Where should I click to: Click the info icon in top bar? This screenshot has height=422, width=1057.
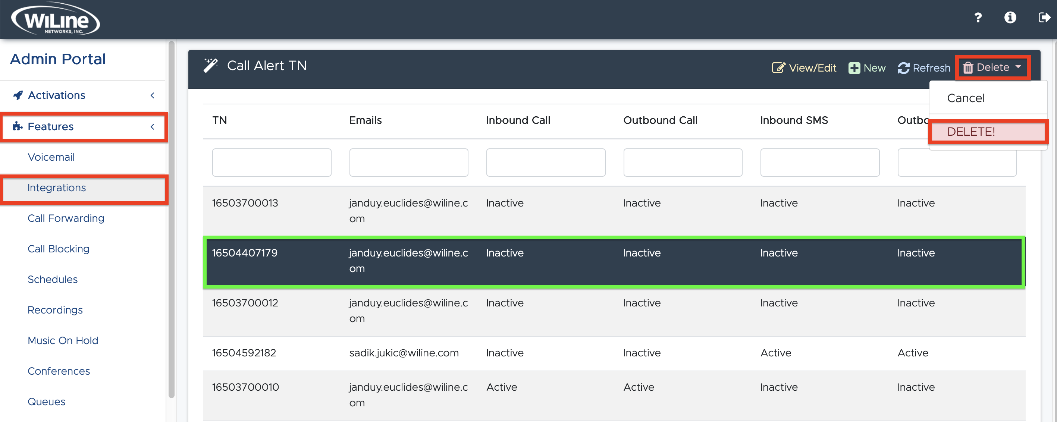coord(1010,18)
